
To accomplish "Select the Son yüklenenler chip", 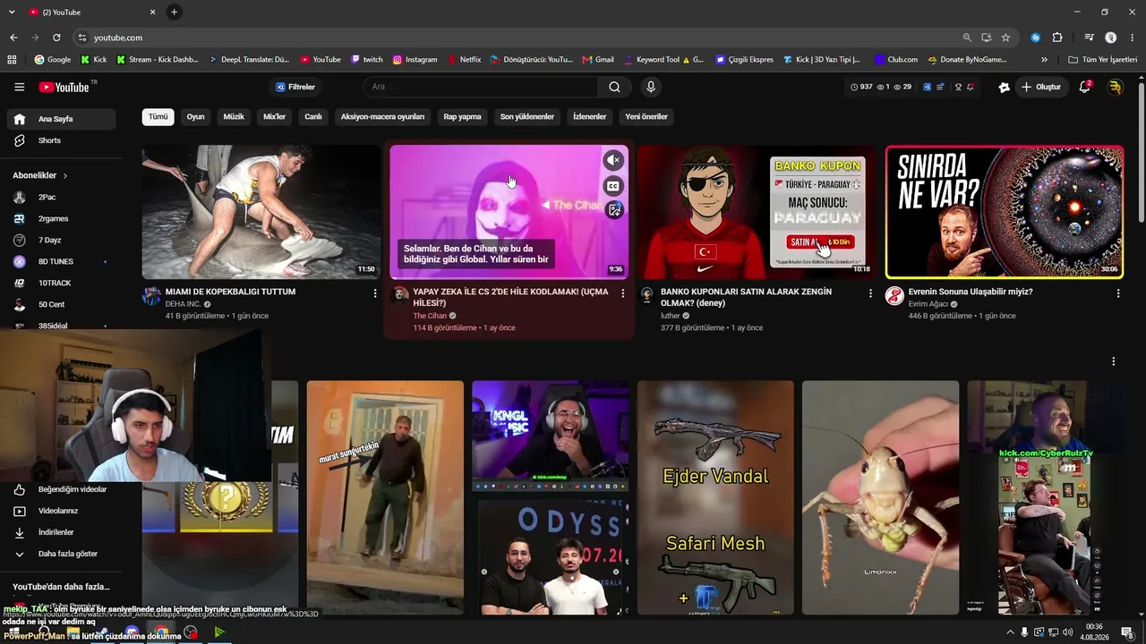I will (x=527, y=116).
